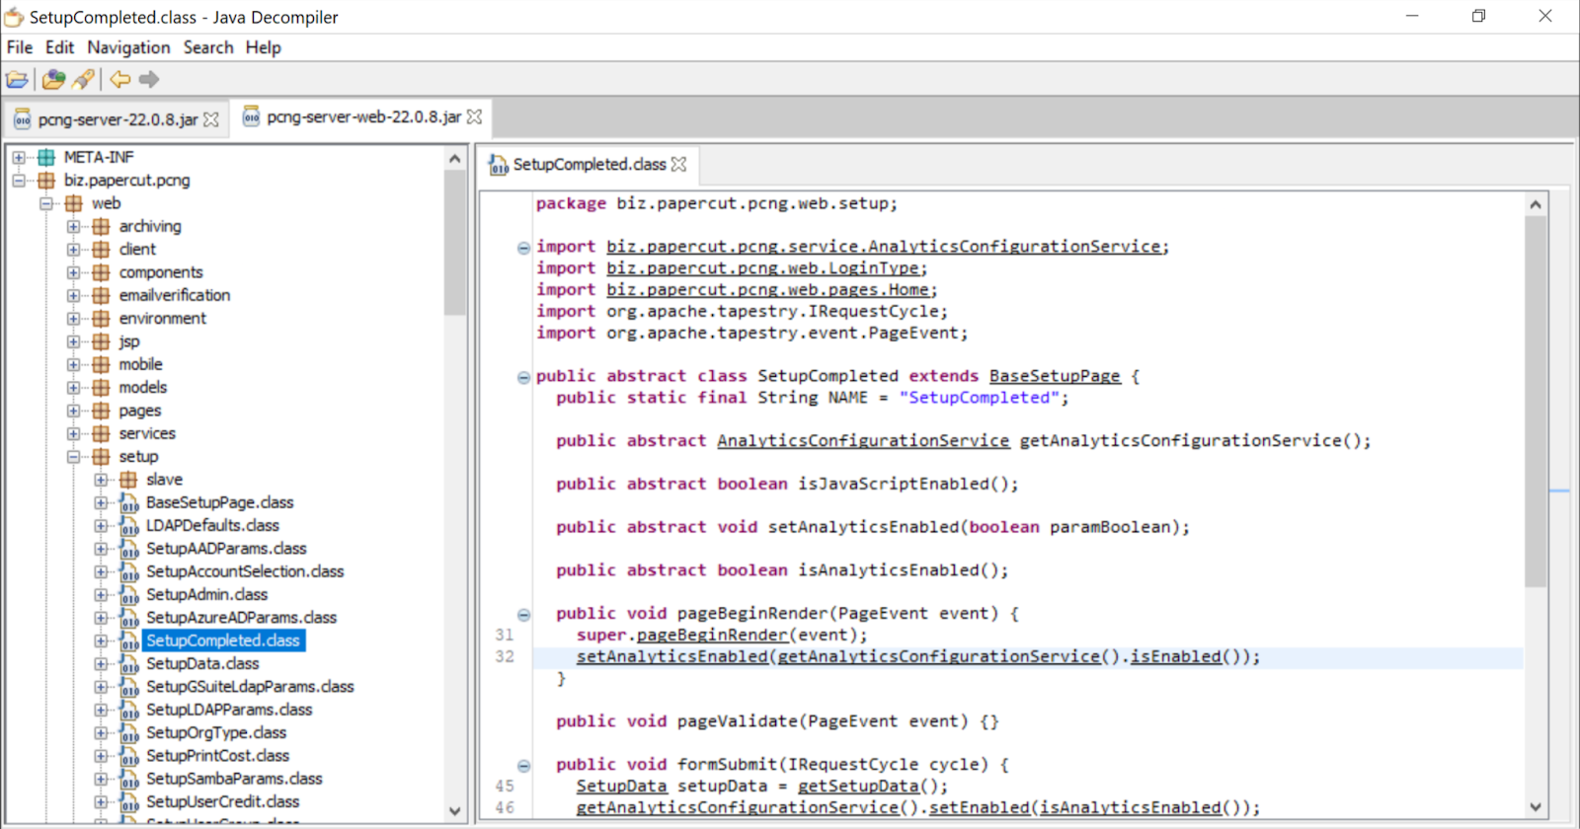Follow the biz.papercut.pcng.web.pages.Home import link
This screenshot has width=1580, height=829.
coord(768,290)
